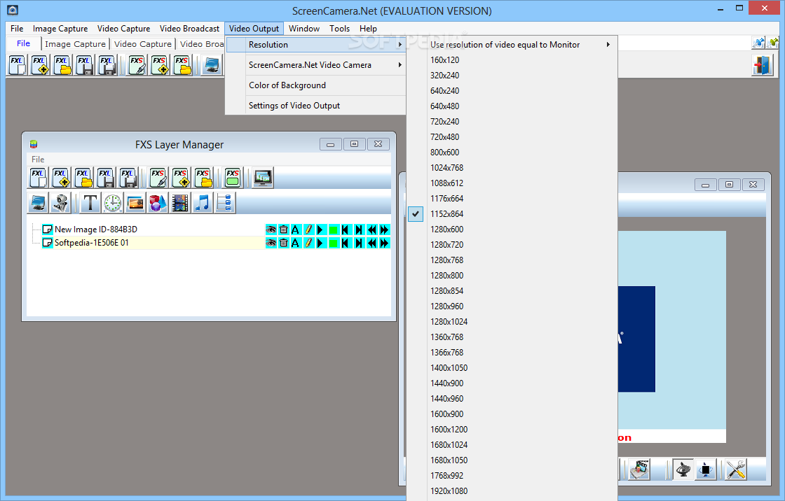This screenshot has height=501, width=785.
Task: Open the Video Output menu
Action: pos(254,29)
